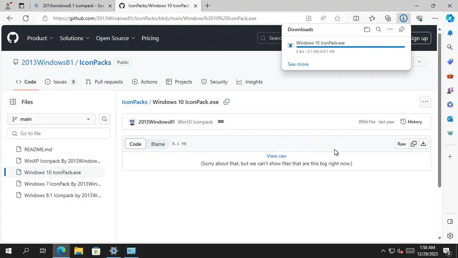Open File Explorer from taskbar
This screenshot has height=258, width=458.
pos(79,251)
